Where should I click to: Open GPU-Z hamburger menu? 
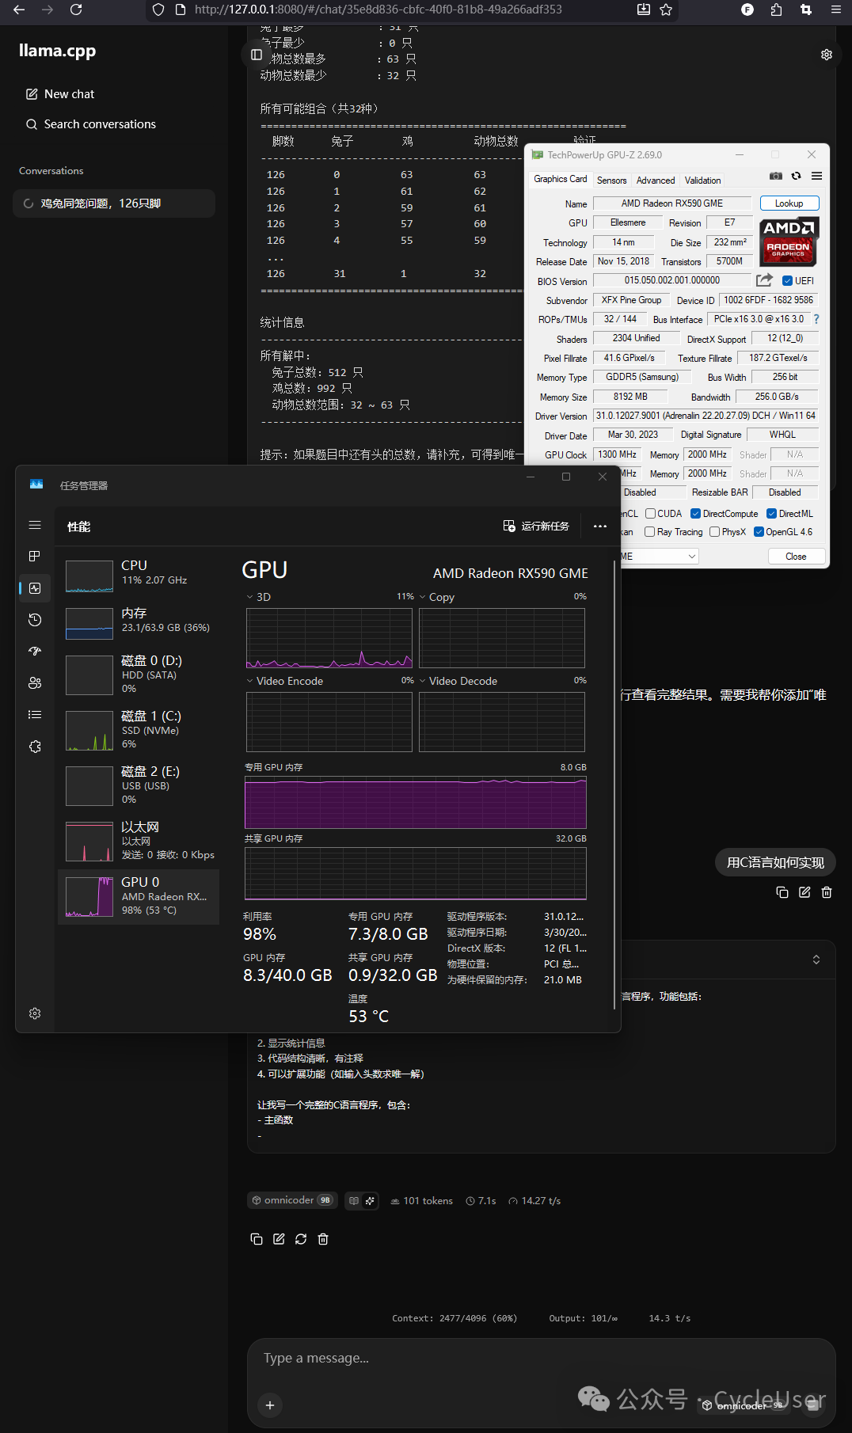816,176
